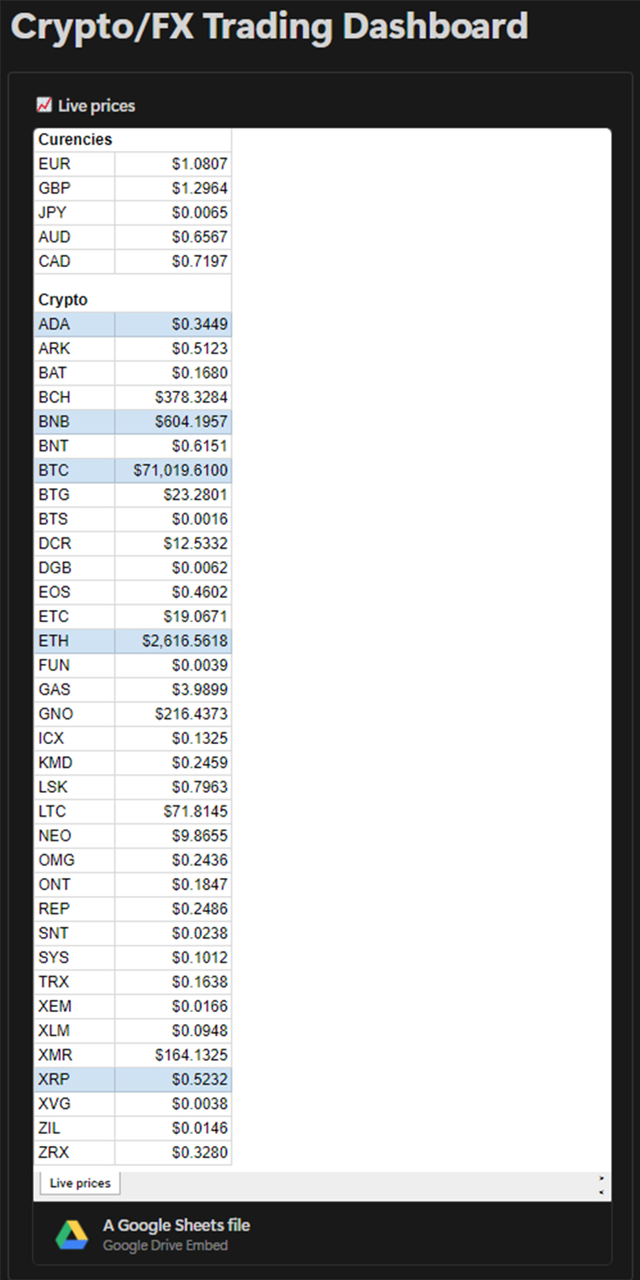Click the chart icon beside Live prices
The image size is (640, 1280).
(x=44, y=105)
